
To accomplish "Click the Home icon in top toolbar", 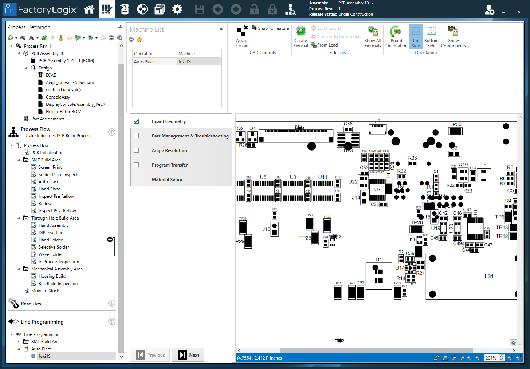I will [x=89, y=9].
